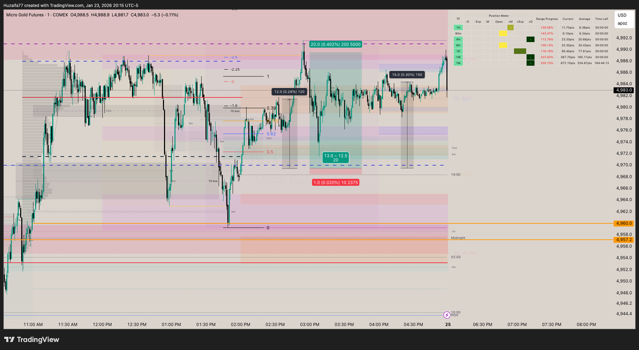Screen dimensions: 639x350
Task: Click the red 0.5 Fibonacci level label
Action: tap(270, 152)
